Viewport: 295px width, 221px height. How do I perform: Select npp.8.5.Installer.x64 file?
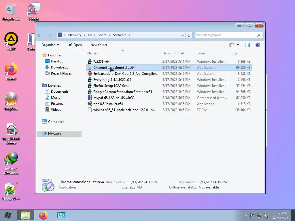coord(169,104)
